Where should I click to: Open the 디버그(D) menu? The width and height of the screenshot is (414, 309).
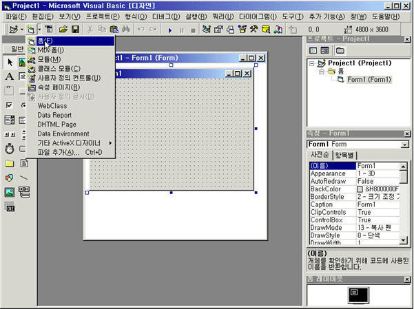click(166, 17)
